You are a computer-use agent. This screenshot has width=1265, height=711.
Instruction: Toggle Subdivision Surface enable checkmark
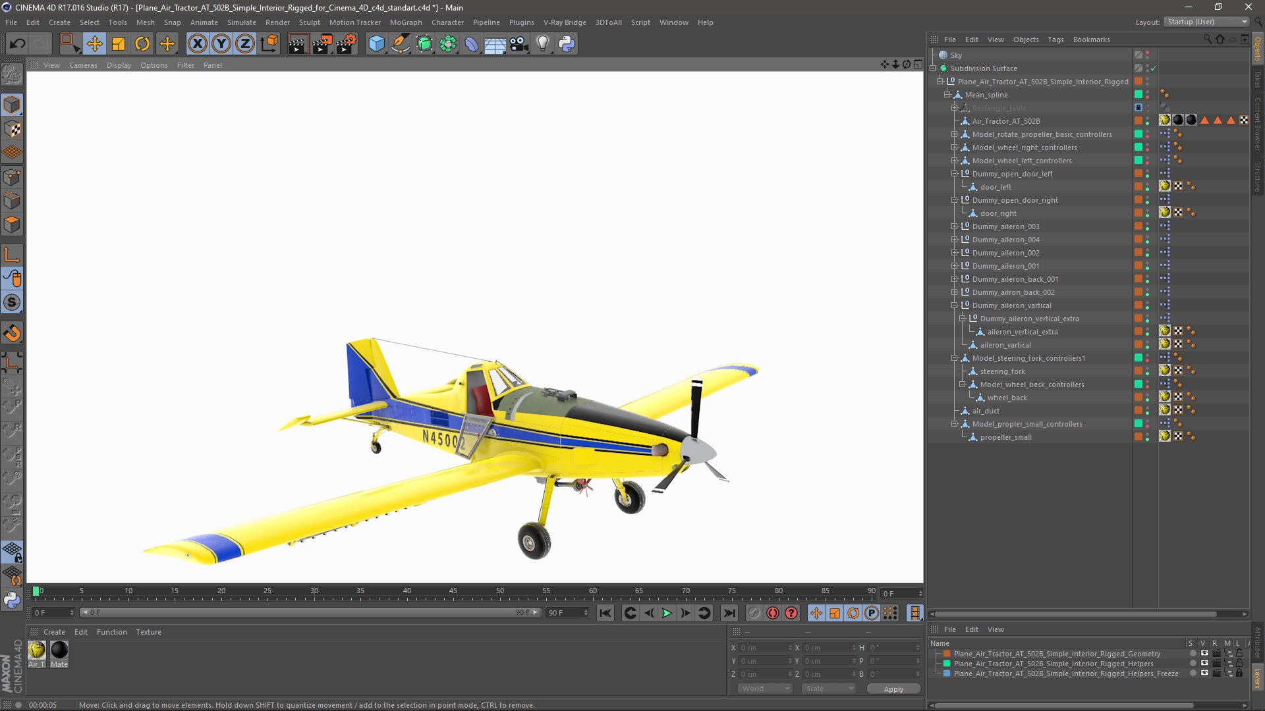[1154, 68]
